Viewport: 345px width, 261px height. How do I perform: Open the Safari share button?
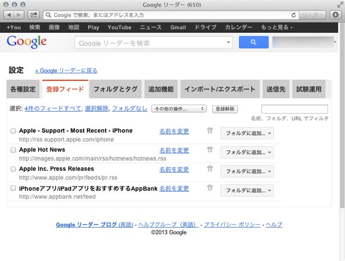[33, 15]
